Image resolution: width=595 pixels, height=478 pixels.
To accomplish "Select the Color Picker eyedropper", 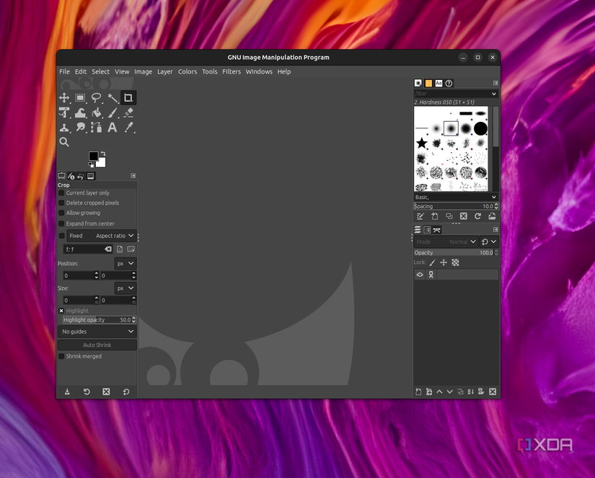I will [129, 128].
